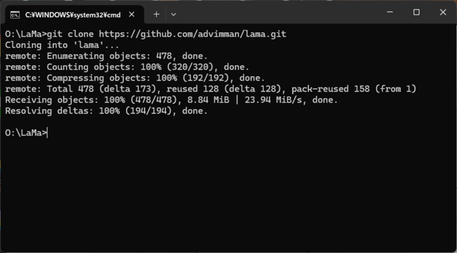Click the 'pack-reused 158 (from 1)' text

354,89
